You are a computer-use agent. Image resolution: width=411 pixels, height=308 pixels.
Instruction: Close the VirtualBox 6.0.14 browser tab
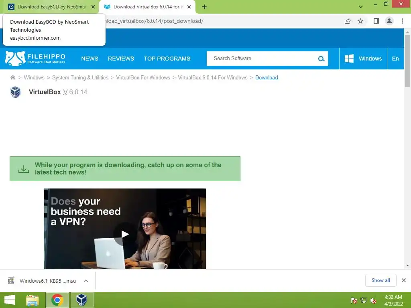tap(189, 7)
